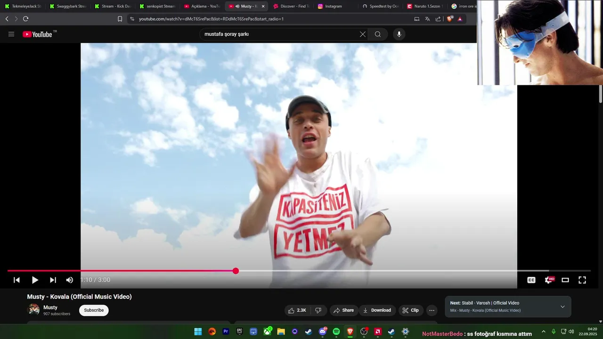This screenshot has width=603, height=339.
Task: Mute the video player volume
Action: pyautogui.click(x=70, y=280)
